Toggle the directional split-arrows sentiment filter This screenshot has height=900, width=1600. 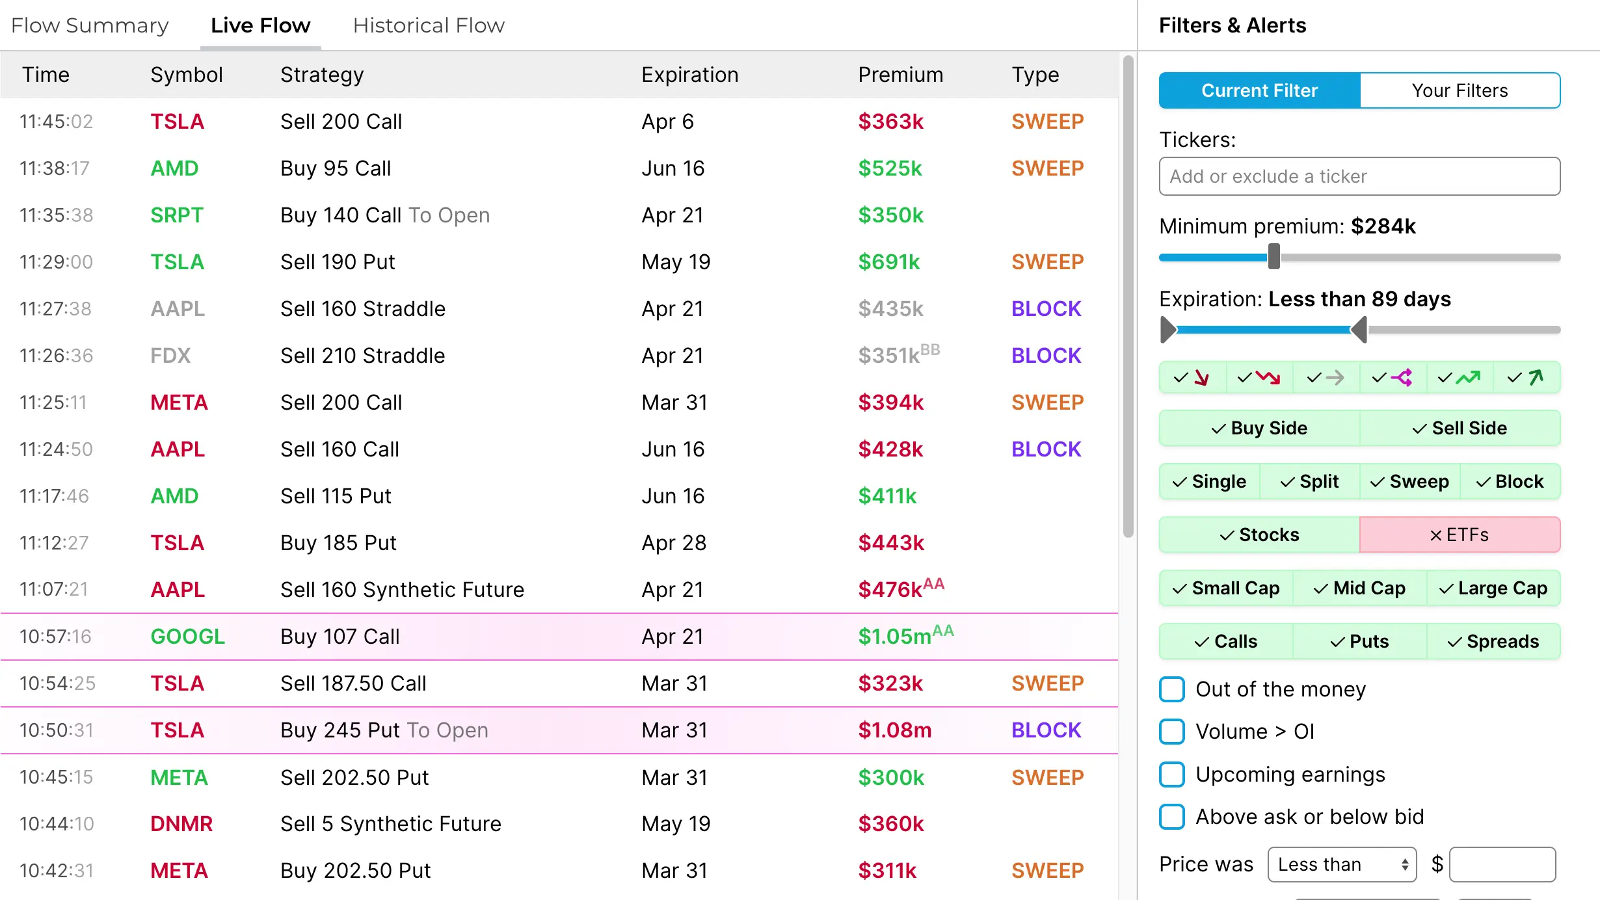pyautogui.click(x=1393, y=377)
